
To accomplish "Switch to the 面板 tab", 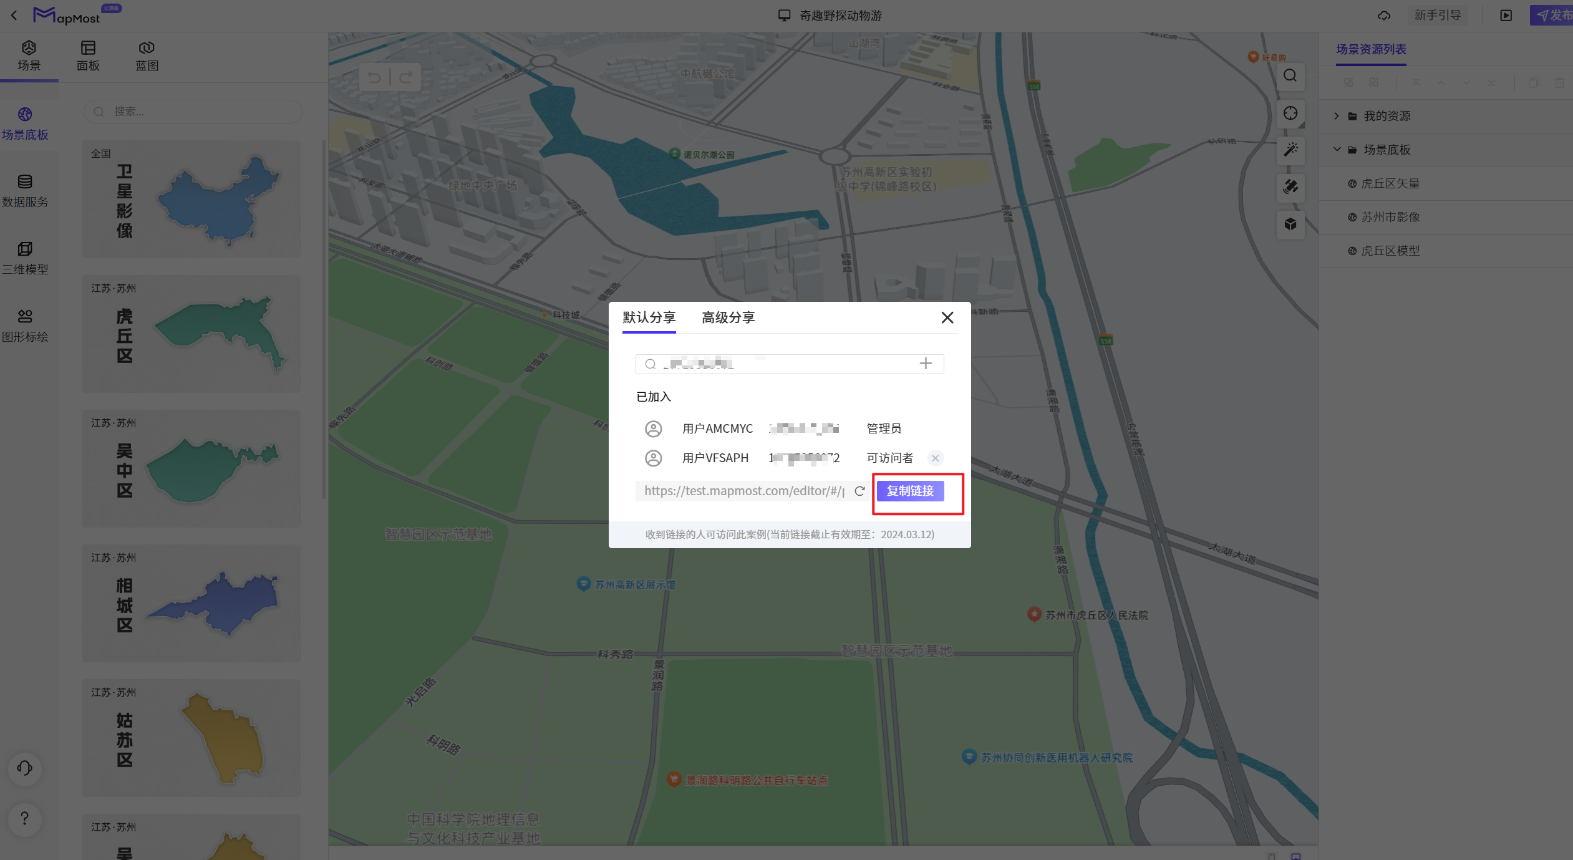I will pos(88,56).
